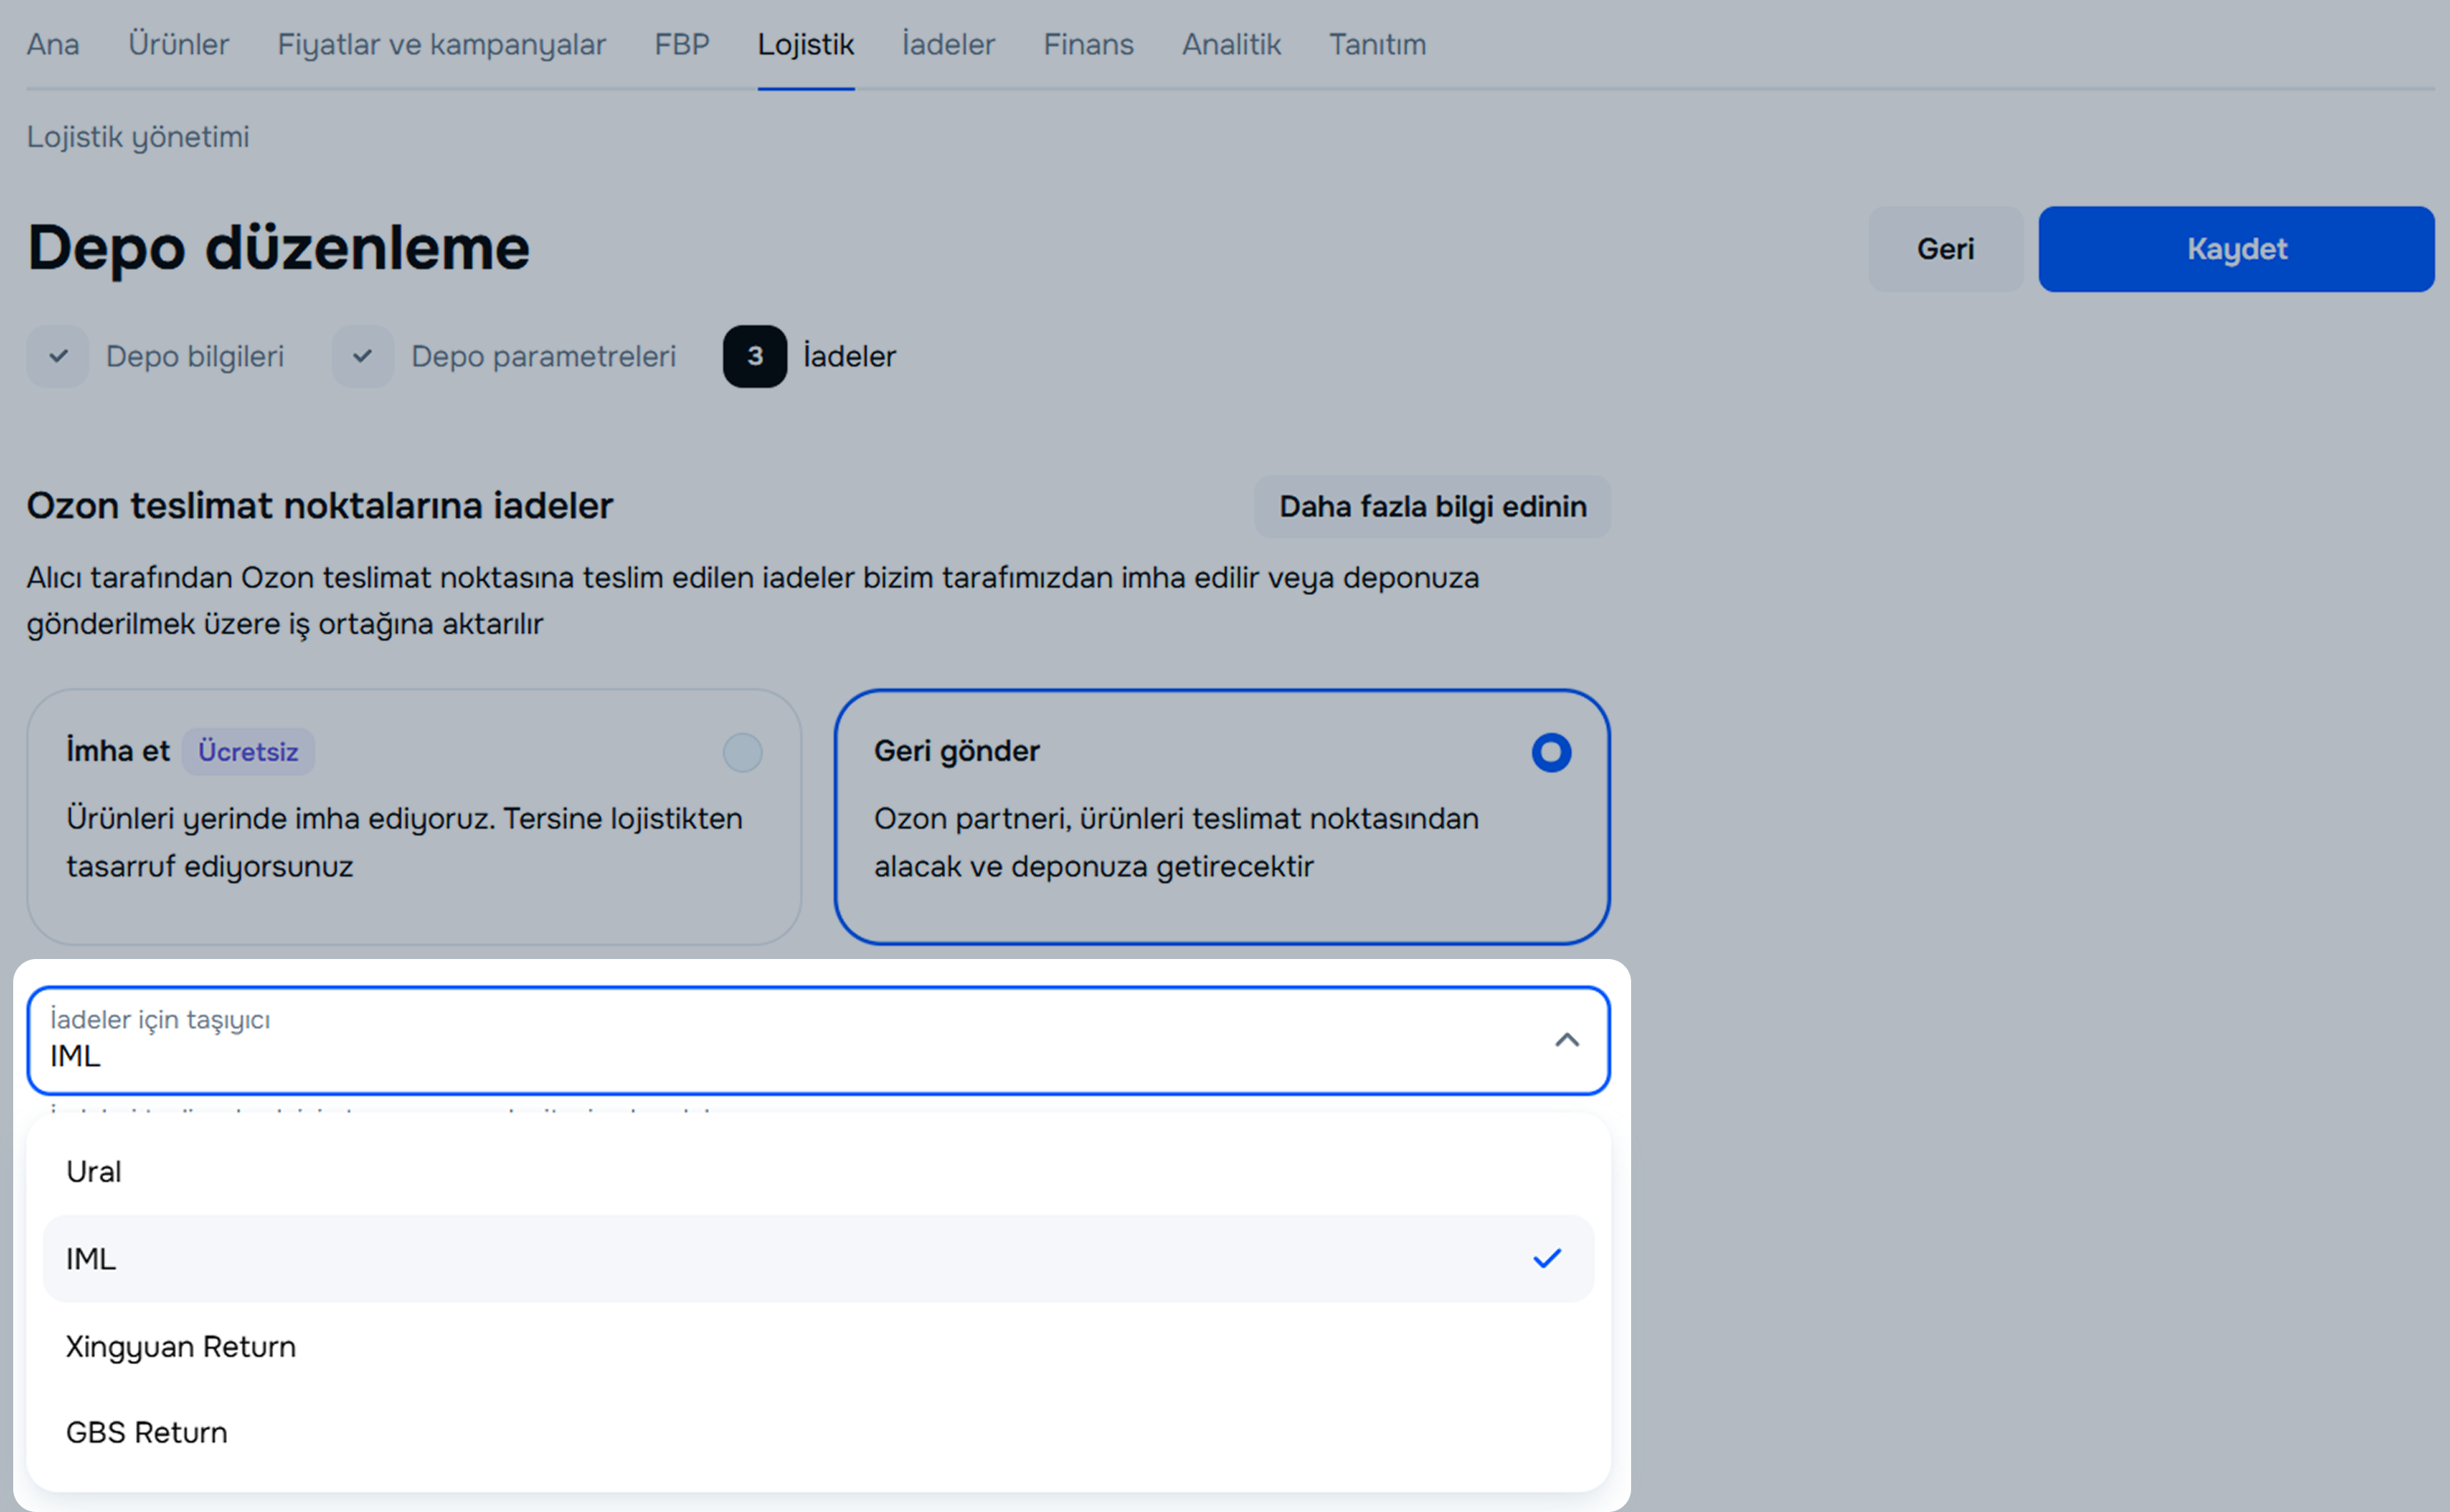Select the İmha et radio button
2450x1512 pixels.
742,752
